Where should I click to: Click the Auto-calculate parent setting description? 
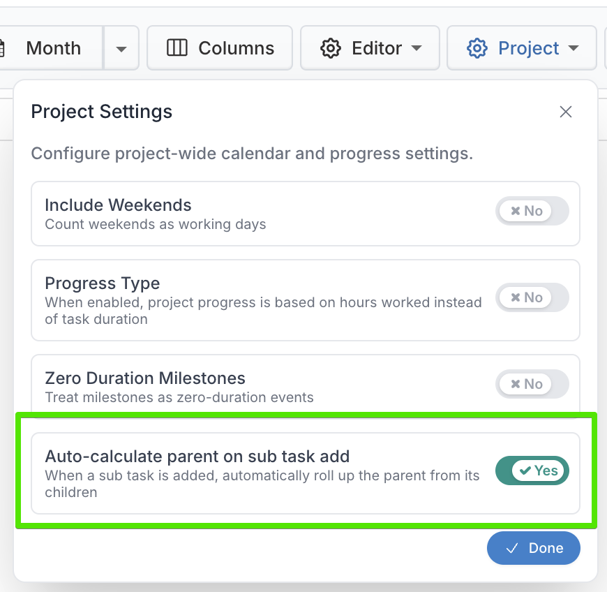click(262, 484)
